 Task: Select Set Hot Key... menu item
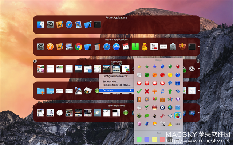click(110, 82)
